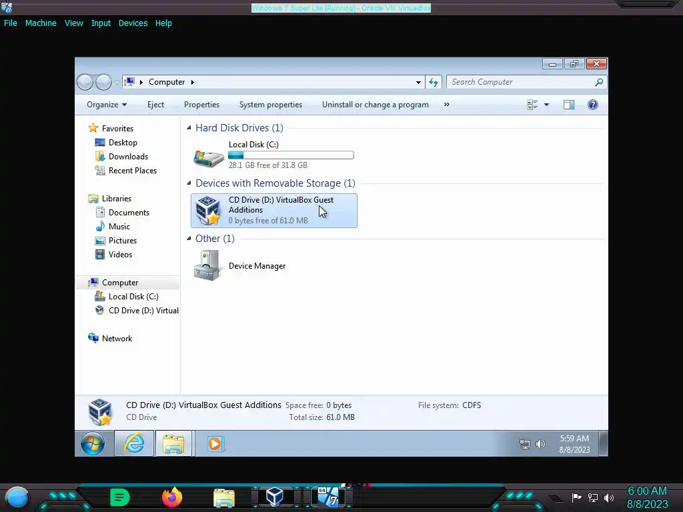Viewport: 683px width, 512px height.
Task: Open the host Firefox taskbar icon
Action: (x=172, y=497)
